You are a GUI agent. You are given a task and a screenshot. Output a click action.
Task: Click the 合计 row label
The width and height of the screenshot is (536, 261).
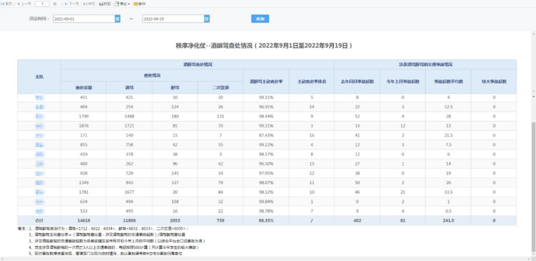39,221
